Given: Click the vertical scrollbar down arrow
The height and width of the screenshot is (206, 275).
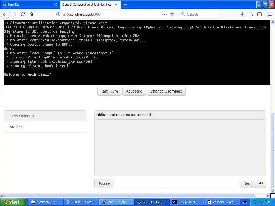Looking at the screenshot, I should coord(273,191).
